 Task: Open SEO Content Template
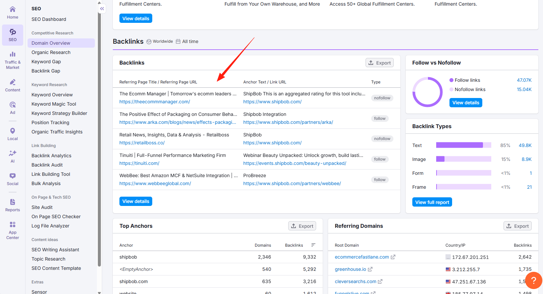tap(56, 268)
